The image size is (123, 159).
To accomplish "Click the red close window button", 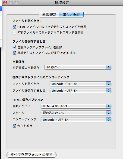I will tap(5, 3).
